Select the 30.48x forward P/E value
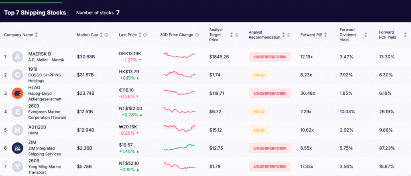This screenshot has width=411, height=176. (307, 93)
